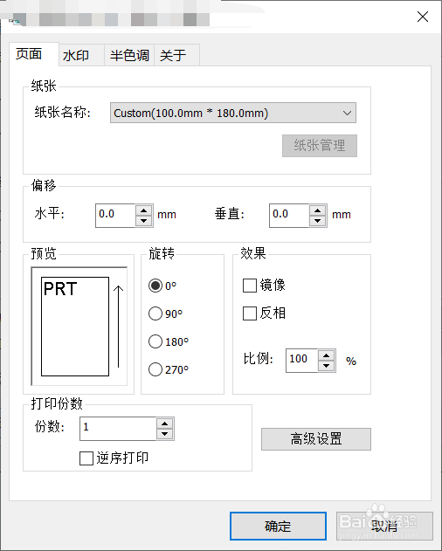Image resolution: width=442 pixels, height=551 pixels.
Task: Select the 90° rotation option
Action: [x=155, y=313]
